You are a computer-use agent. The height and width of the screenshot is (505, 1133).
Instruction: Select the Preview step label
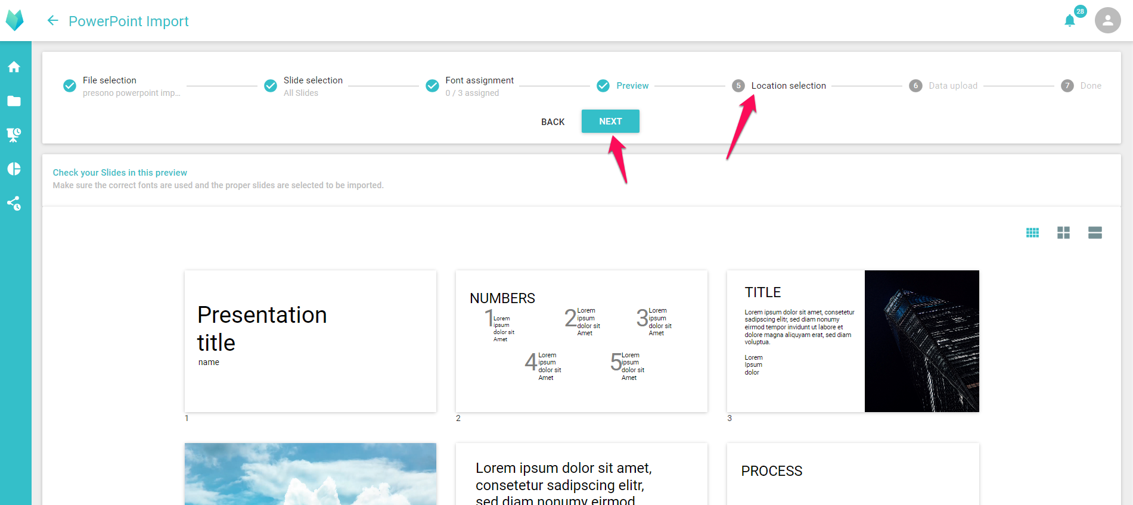coord(632,86)
